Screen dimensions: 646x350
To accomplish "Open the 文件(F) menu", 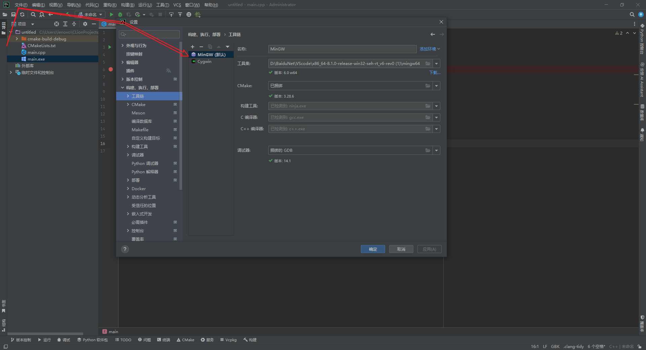I will click(x=21, y=5).
